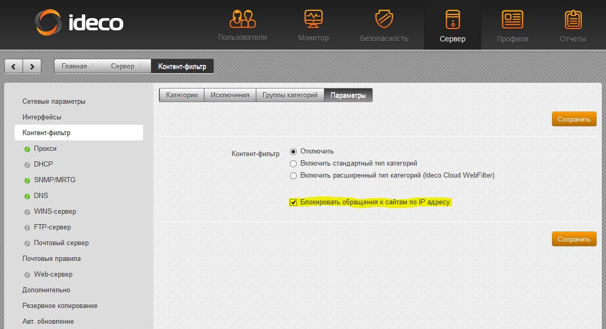Select the Отключить radio button
Viewport: 606px width, 329px height.
(294, 151)
